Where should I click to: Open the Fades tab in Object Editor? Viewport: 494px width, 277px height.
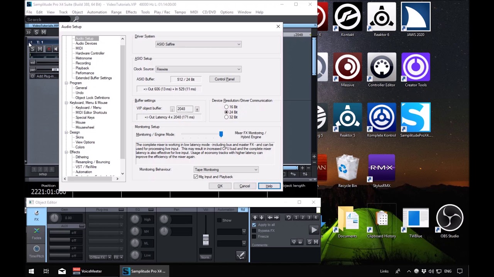pyautogui.click(x=36, y=234)
